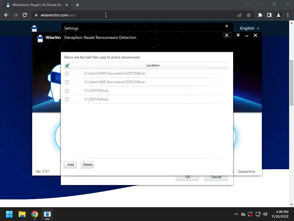Close the Deception-Based Ransomware Detection dialog
Screen dimensions: 294x221
point(227,35)
